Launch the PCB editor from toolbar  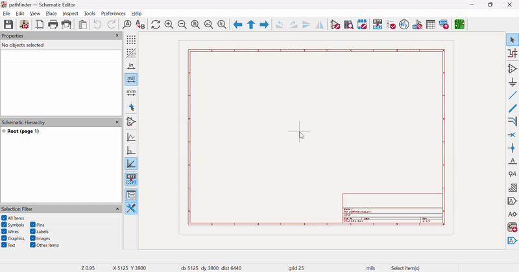pyautogui.click(x=459, y=25)
